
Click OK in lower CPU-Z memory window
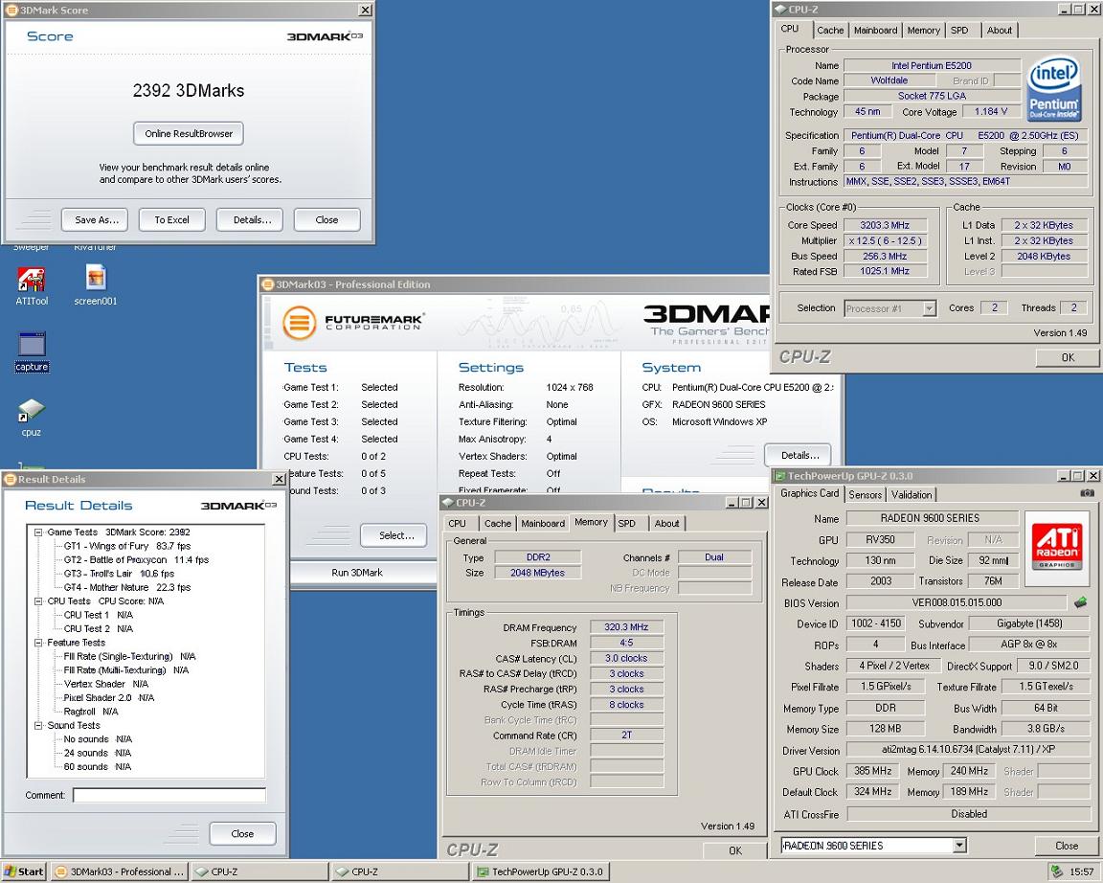tap(735, 850)
